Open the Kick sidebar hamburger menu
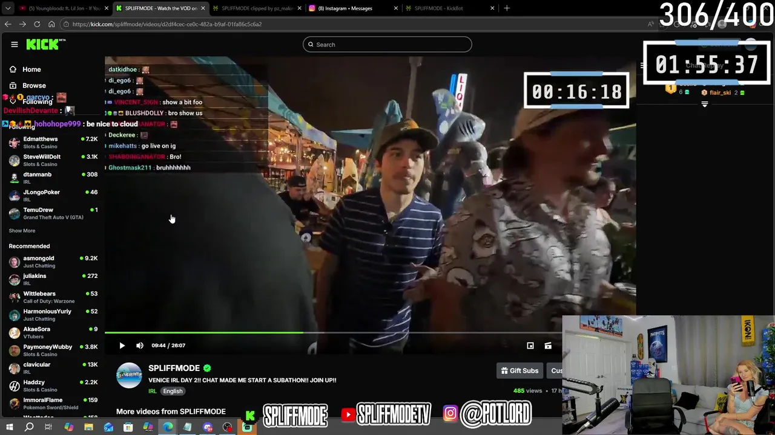775x435 pixels. (14, 44)
